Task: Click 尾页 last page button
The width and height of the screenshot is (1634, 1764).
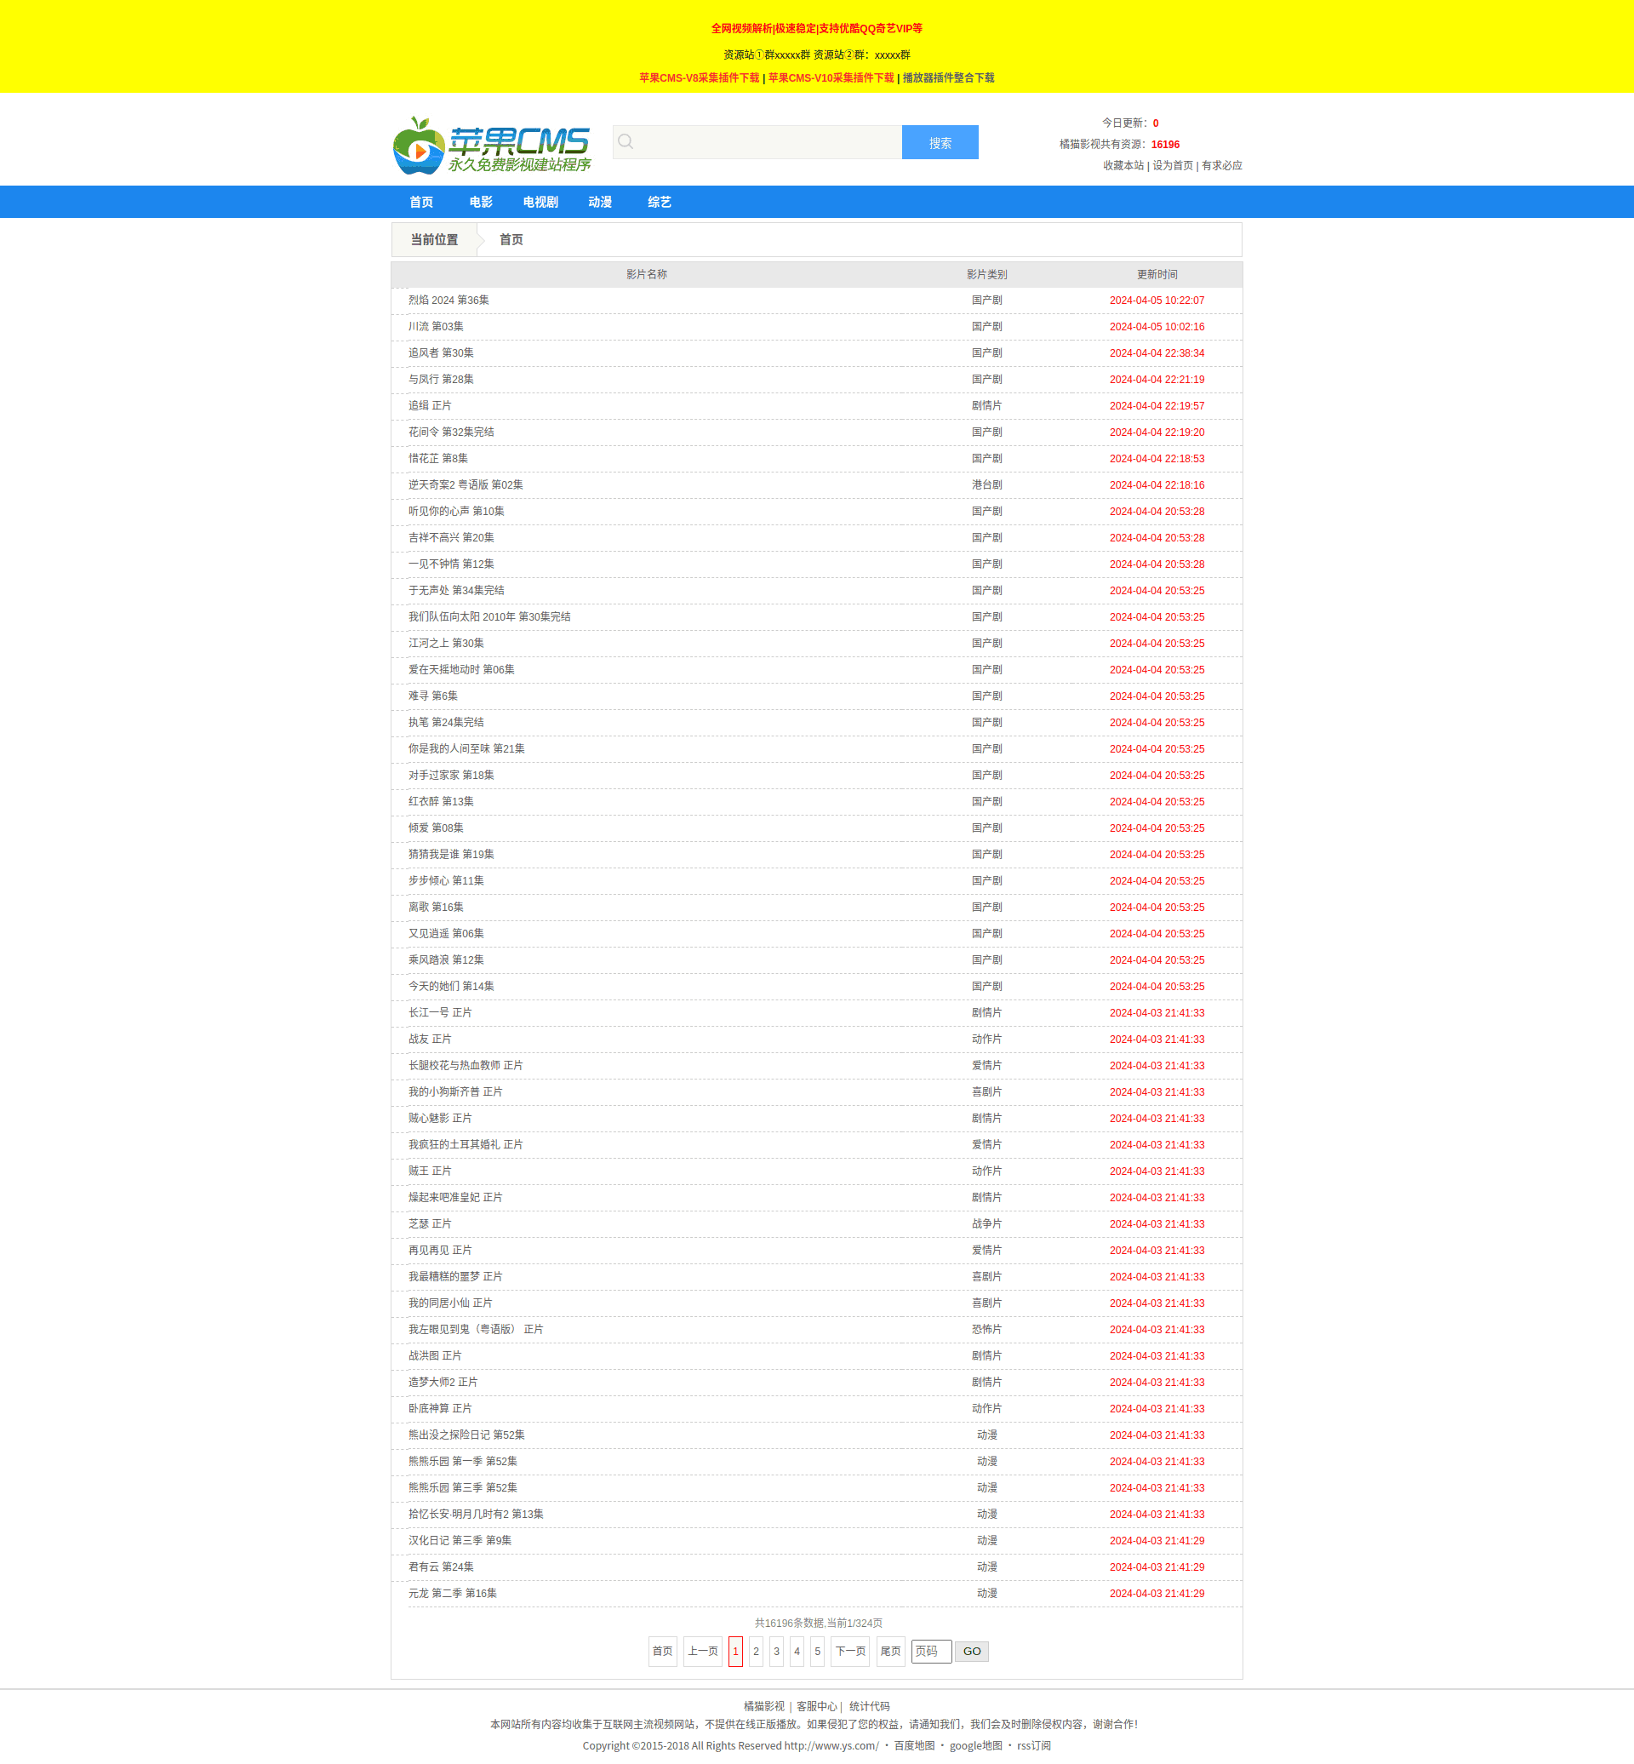Action: click(890, 1652)
